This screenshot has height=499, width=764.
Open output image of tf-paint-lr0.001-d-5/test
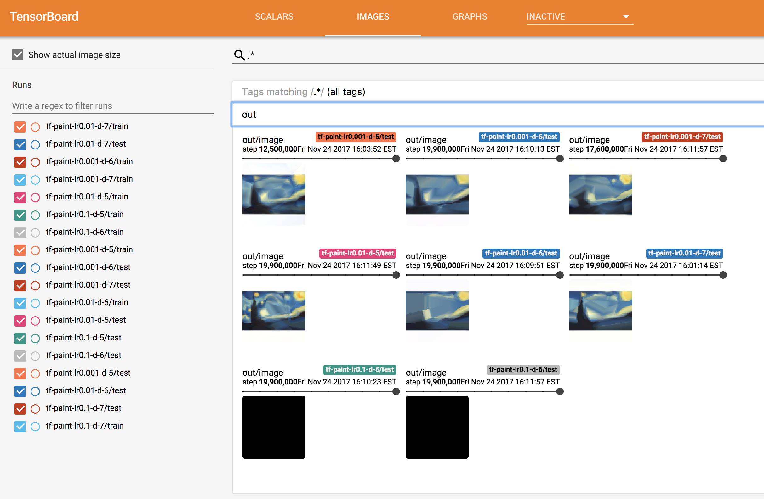[x=274, y=195]
